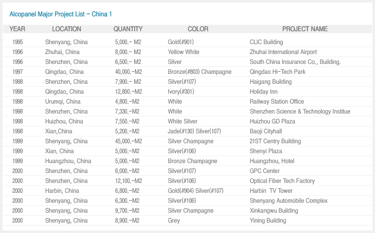The height and width of the screenshot is (233, 375).
Task: Click Zhuhai International Airport project name
Action: point(283,52)
